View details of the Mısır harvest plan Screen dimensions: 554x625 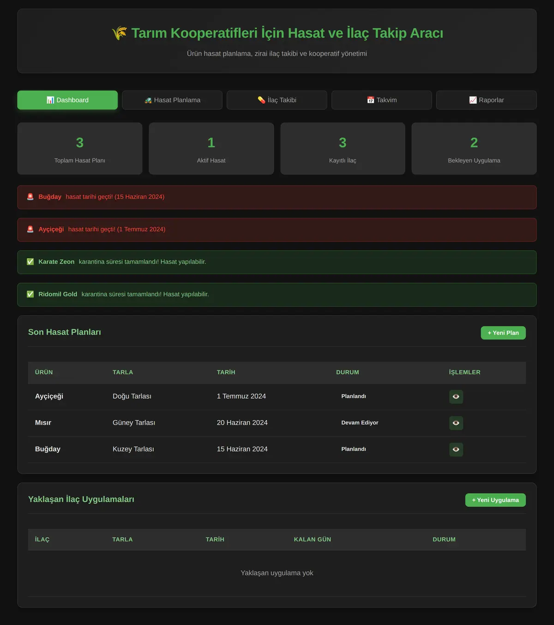[x=456, y=423]
